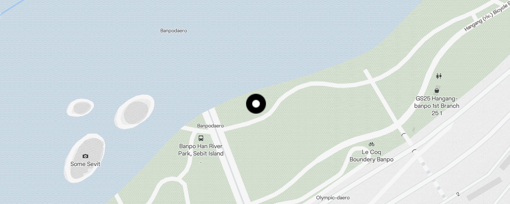Click the Banpodaero label over the river
510x204 pixels.
click(x=173, y=31)
